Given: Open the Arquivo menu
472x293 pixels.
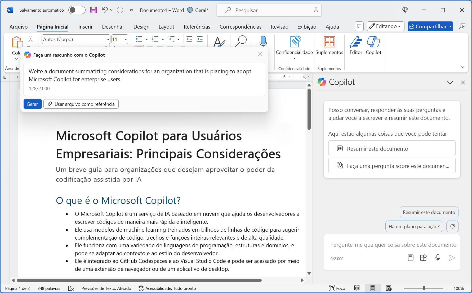Looking at the screenshot, I should point(19,27).
